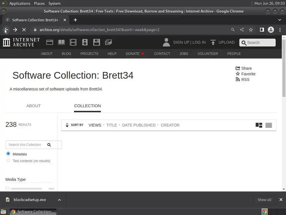Viewport: 286px width, 215px height.
Task: Tick the first Media Type checkbox
Action: tap(7, 188)
